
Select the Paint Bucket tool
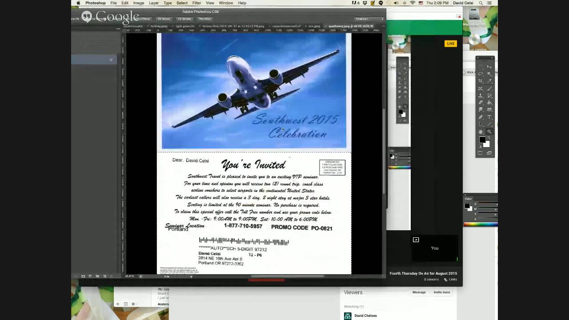point(489,102)
